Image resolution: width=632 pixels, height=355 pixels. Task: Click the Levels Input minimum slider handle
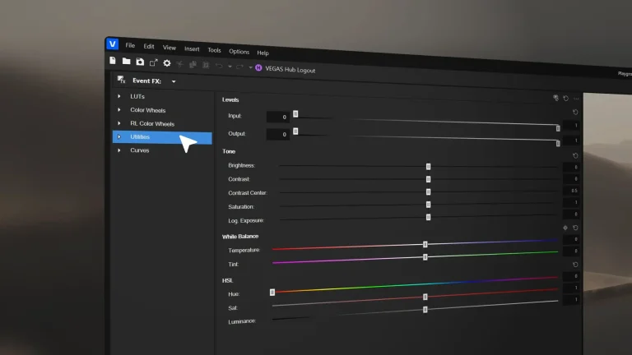point(295,114)
